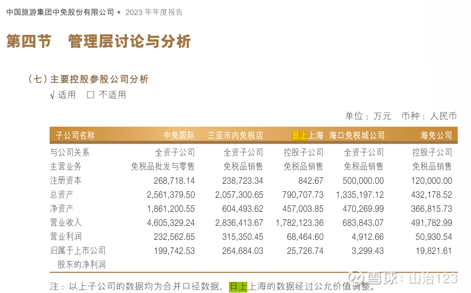The width and height of the screenshot is (471, 293).
Task: Click the 海口免税城公司 column header
Action: pyautogui.click(x=357, y=135)
